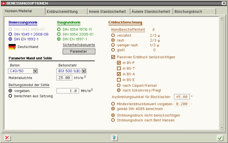Select 'nach Caquot/Kerisel' option
Image resolution: width=228 pixels, height=143 pixels.
(119, 85)
